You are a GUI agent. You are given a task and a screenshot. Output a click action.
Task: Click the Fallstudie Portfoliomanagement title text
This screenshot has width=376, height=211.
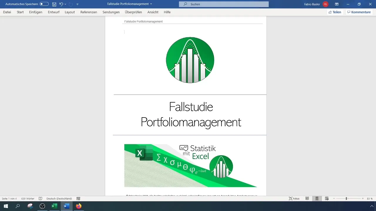[x=191, y=115]
